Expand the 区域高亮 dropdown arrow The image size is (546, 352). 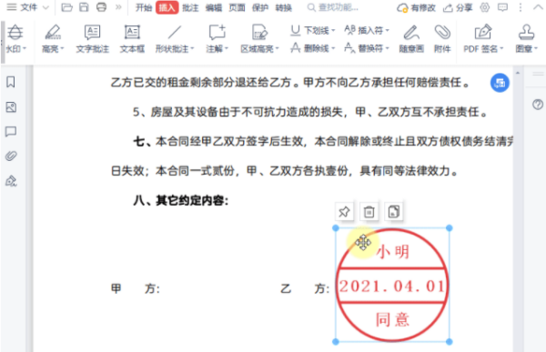click(278, 49)
